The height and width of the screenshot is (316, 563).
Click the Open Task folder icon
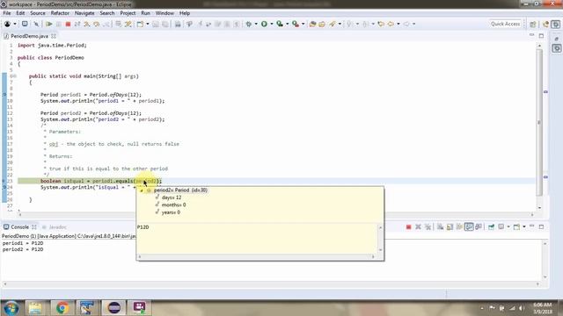pyautogui.click(x=322, y=24)
